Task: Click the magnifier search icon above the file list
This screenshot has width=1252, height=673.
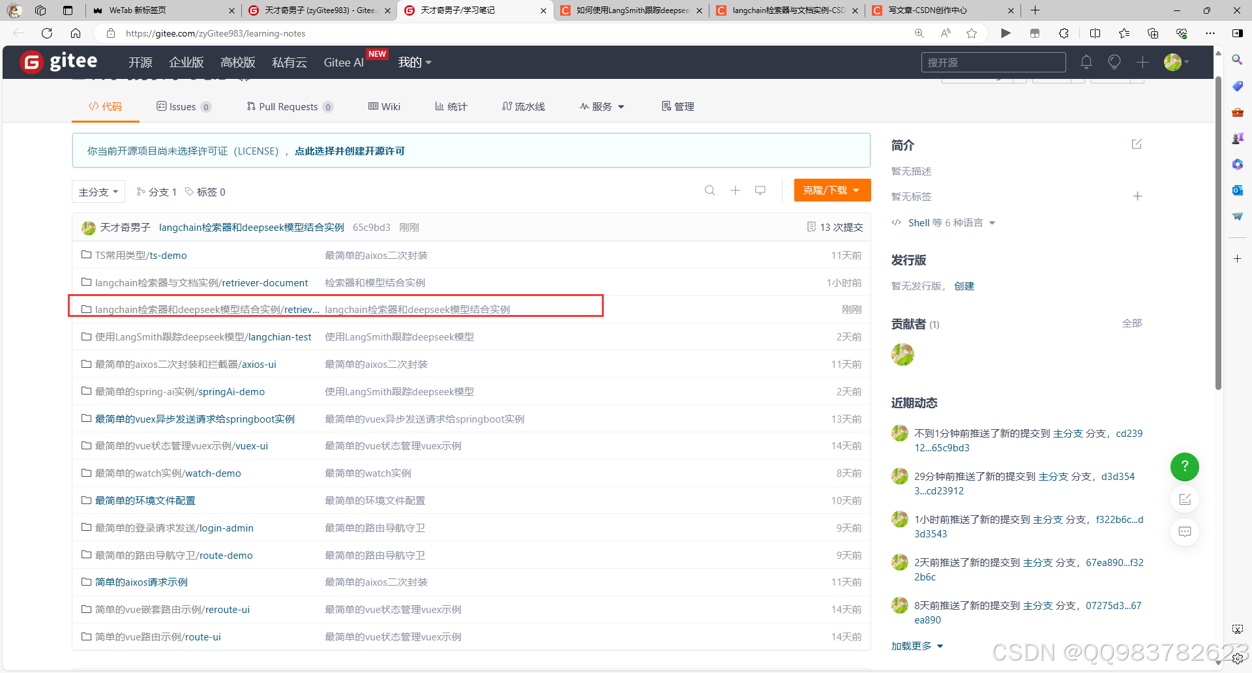Action: 709,190
